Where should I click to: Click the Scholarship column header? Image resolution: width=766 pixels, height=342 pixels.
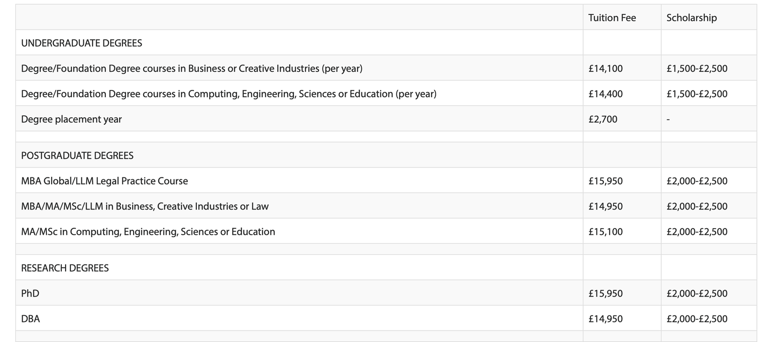pos(691,18)
